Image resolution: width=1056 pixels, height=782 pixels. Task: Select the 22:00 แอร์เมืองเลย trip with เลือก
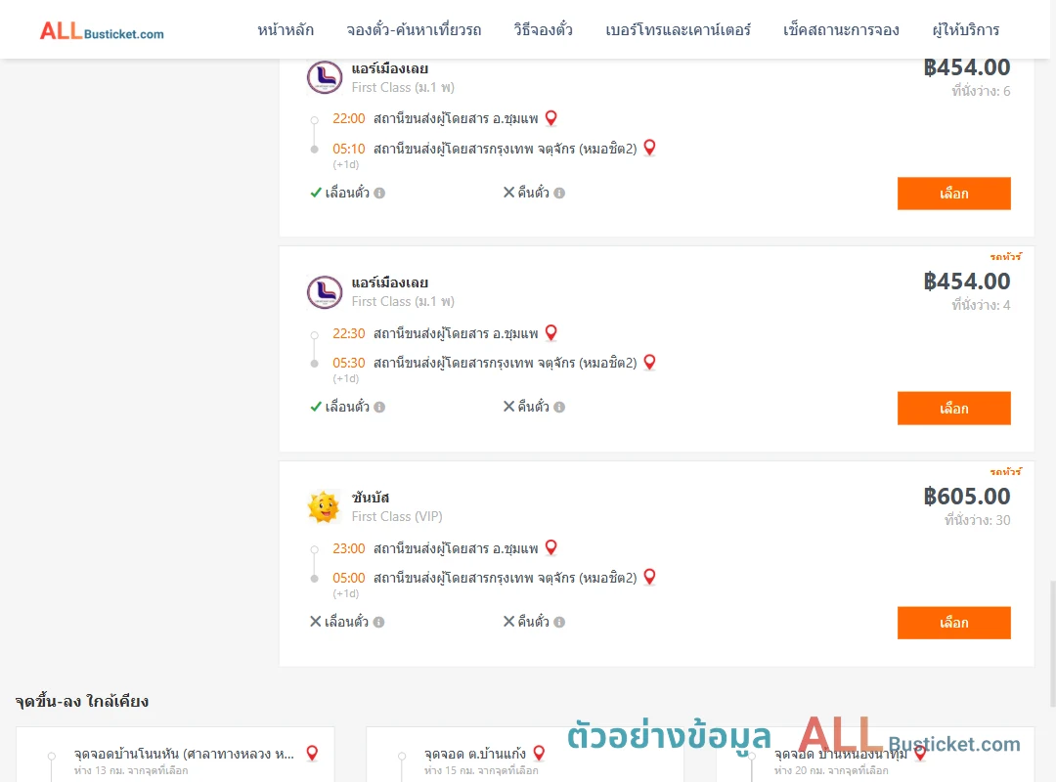(x=953, y=194)
